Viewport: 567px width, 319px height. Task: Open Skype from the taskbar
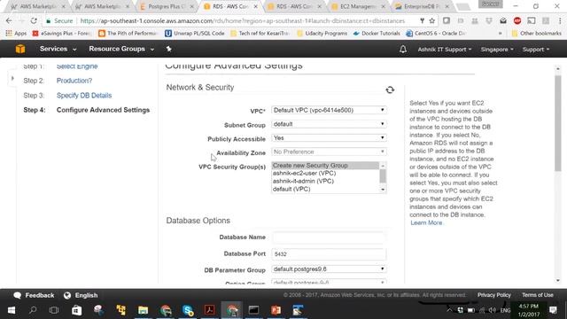point(188,310)
